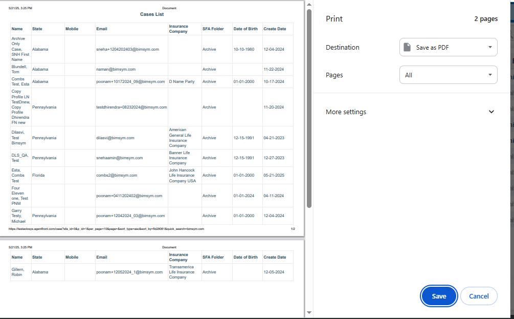The width and height of the screenshot is (514, 319).
Task: Click the preview scrollbar down arrow
Action: 309,312
